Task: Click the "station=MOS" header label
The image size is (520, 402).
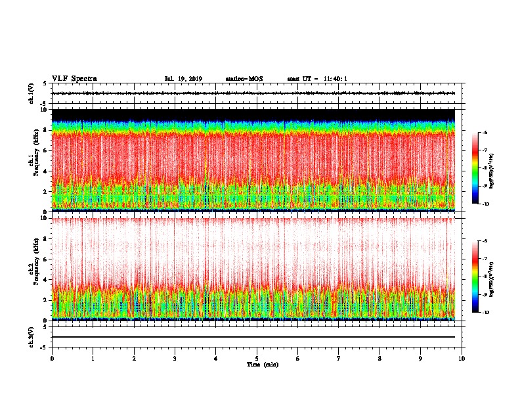Action: coord(244,79)
